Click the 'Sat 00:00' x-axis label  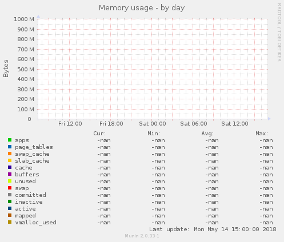[x=153, y=124]
